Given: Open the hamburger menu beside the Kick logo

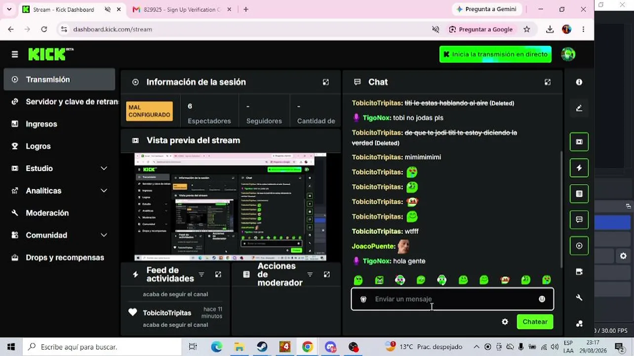Looking at the screenshot, I should pos(15,54).
